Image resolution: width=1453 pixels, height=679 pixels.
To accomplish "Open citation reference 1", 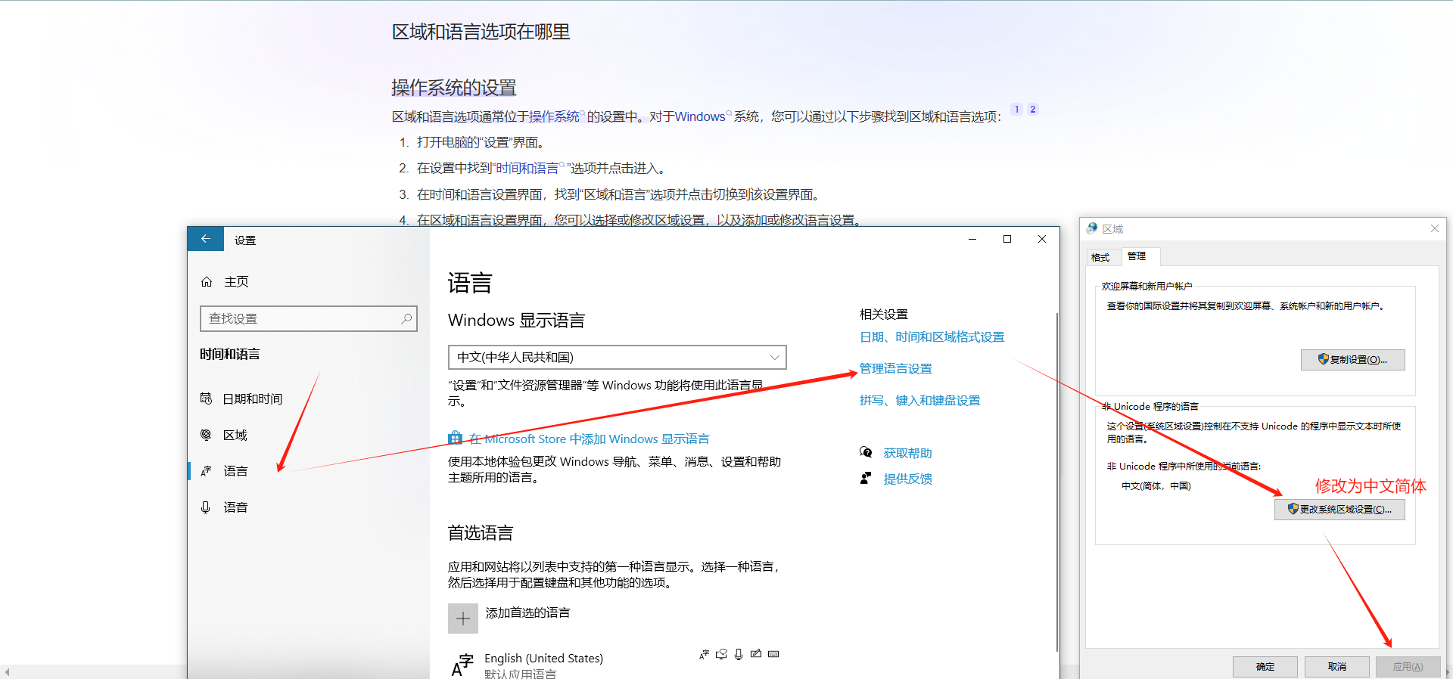I will click(x=1016, y=110).
